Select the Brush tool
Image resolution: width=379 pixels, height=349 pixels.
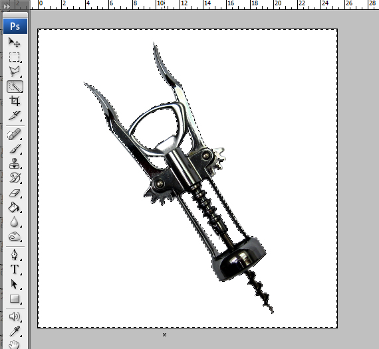[15, 149]
